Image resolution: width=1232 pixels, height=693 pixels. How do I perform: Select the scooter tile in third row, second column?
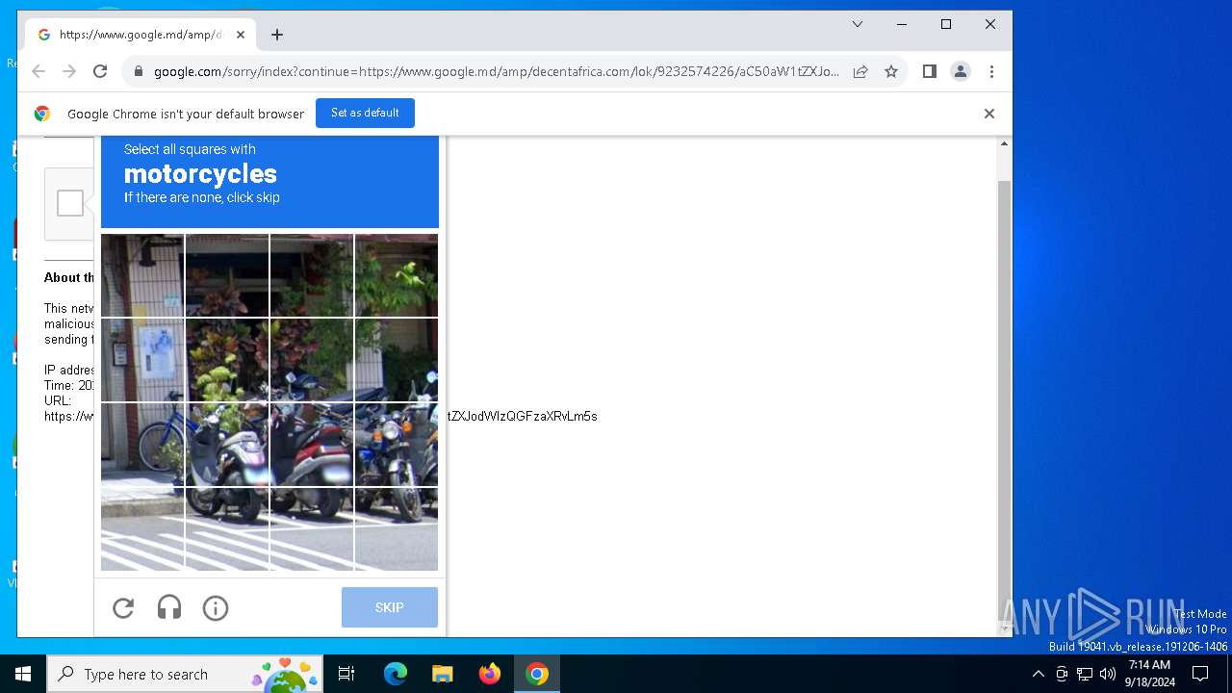227,445
